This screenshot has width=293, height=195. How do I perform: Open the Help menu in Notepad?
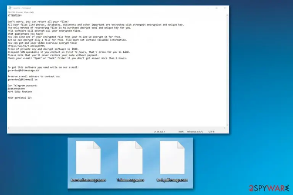point(32,12)
